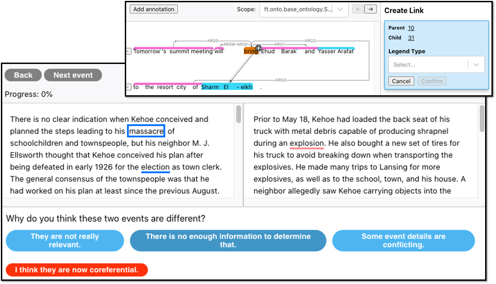
Task: Click Child link 31
Action: click(x=411, y=38)
